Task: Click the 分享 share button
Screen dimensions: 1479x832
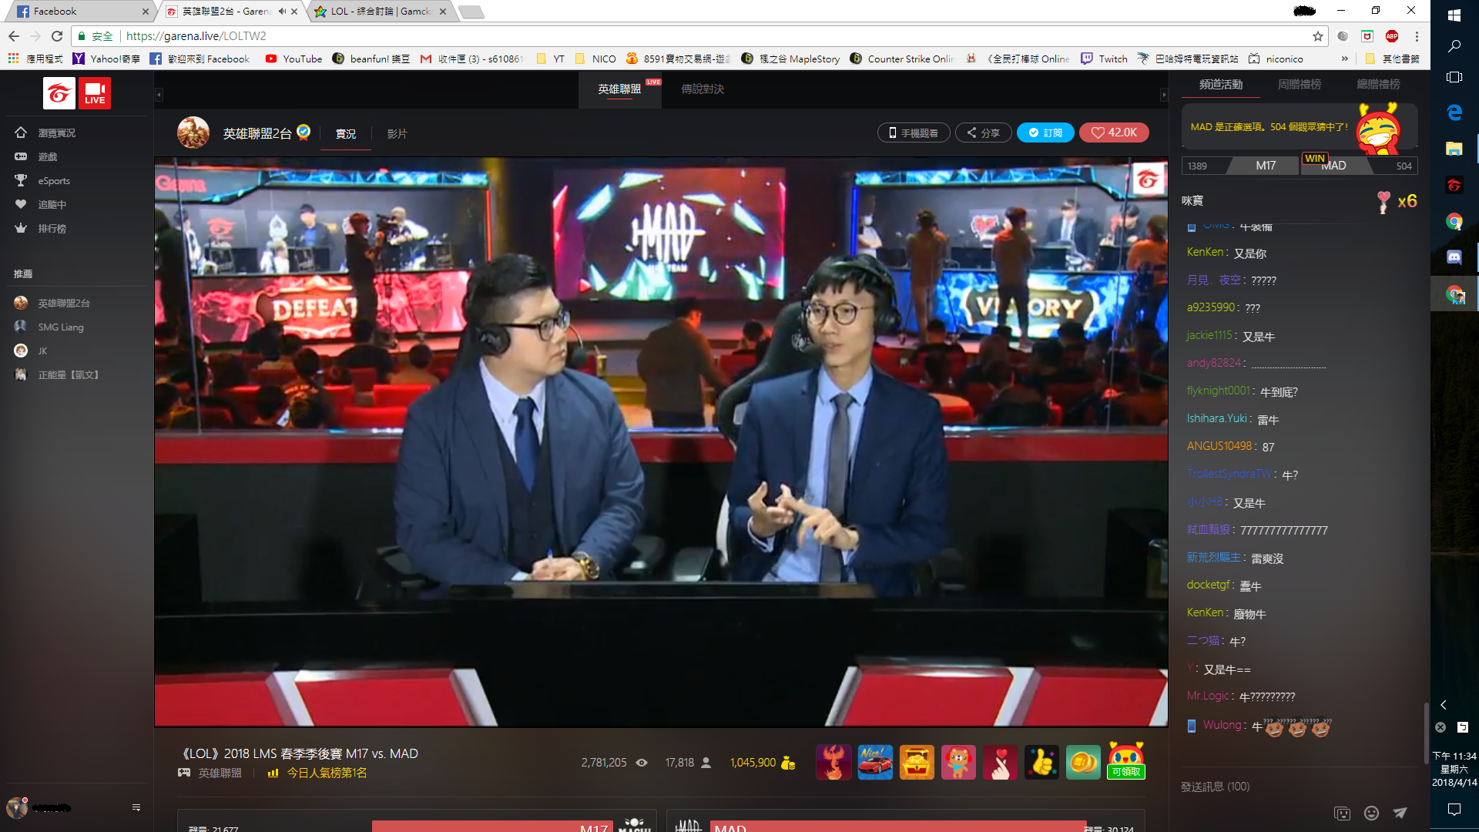Action: coord(984,133)
